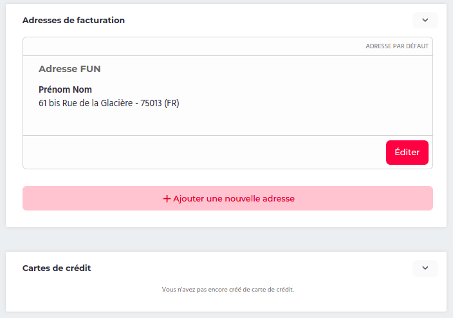Collapse the Cartes de crédit section chevron
This screenshot has width=453, height=318.
coord(425,268)
